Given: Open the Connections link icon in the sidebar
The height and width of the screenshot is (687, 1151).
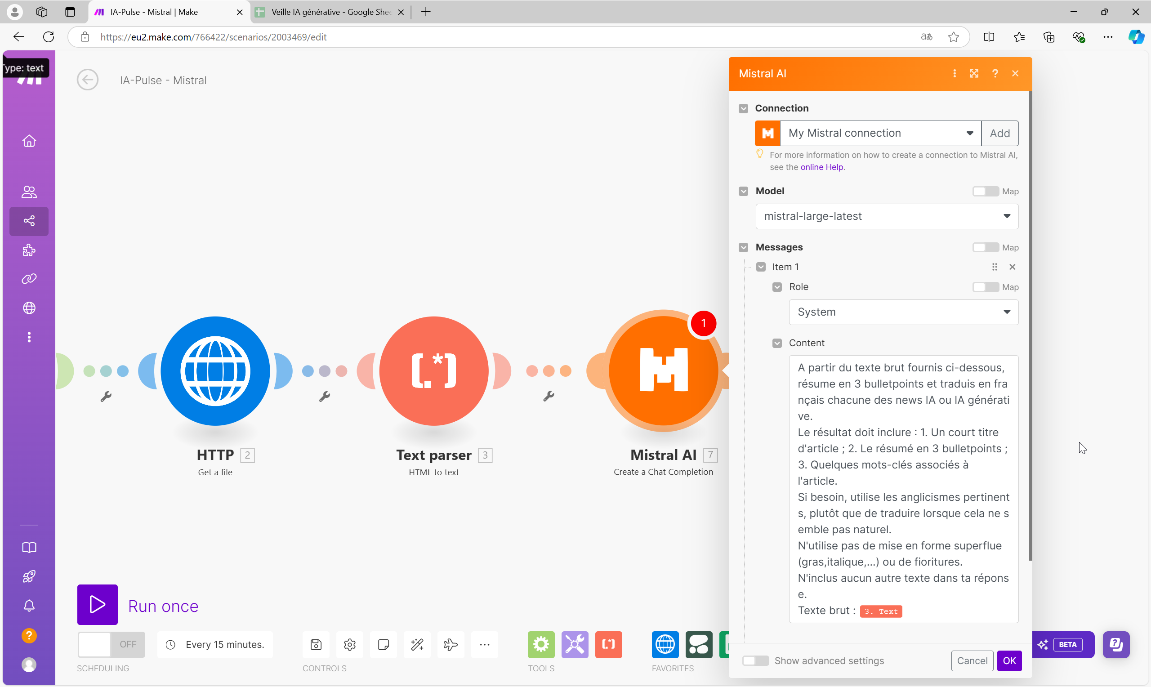Looking at the screenshot, I should coord(29,279).
